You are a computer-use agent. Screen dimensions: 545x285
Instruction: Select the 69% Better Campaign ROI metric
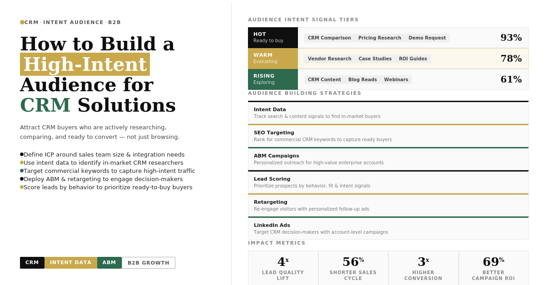click(x=493, y=268)
